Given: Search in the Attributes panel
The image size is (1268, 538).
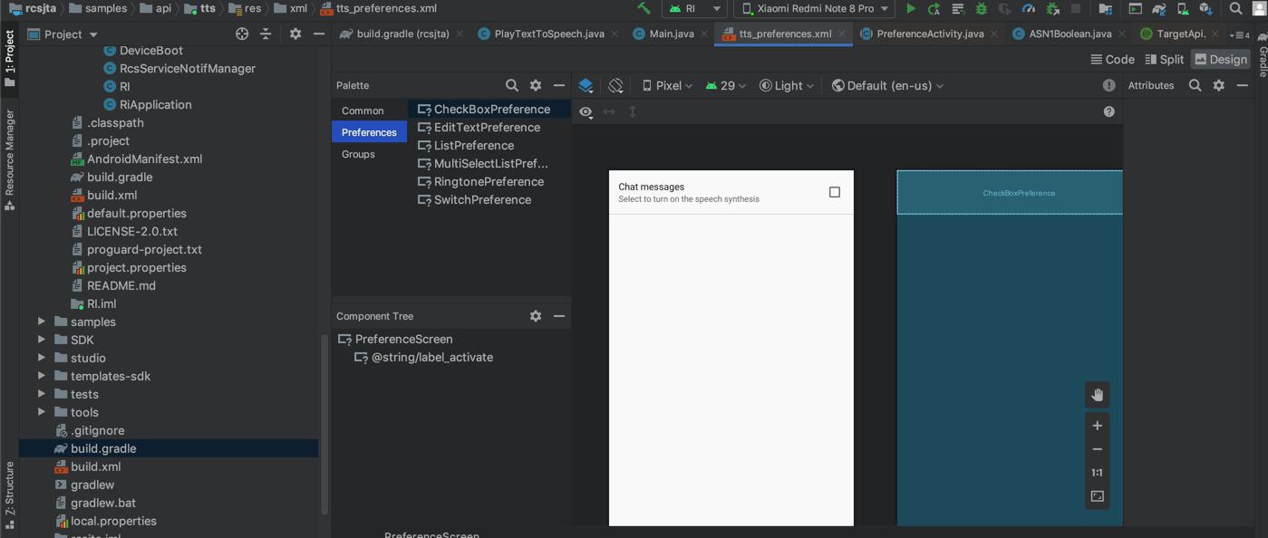Looking at the screenshot, I should pyautogui.click(x=1195, y=85).
